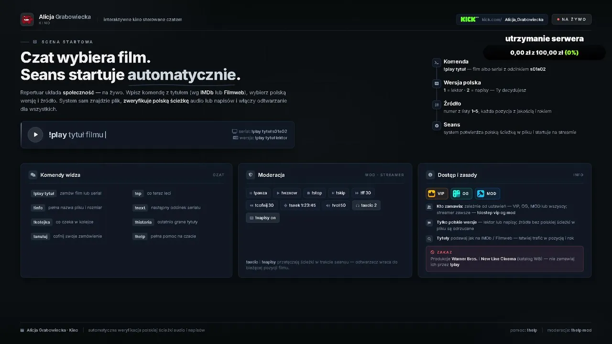Image resolution: width=612 pixels, height=344 pixels.
Task: Click the SCENA STARTOWA label icon
Action: point(35,42)
